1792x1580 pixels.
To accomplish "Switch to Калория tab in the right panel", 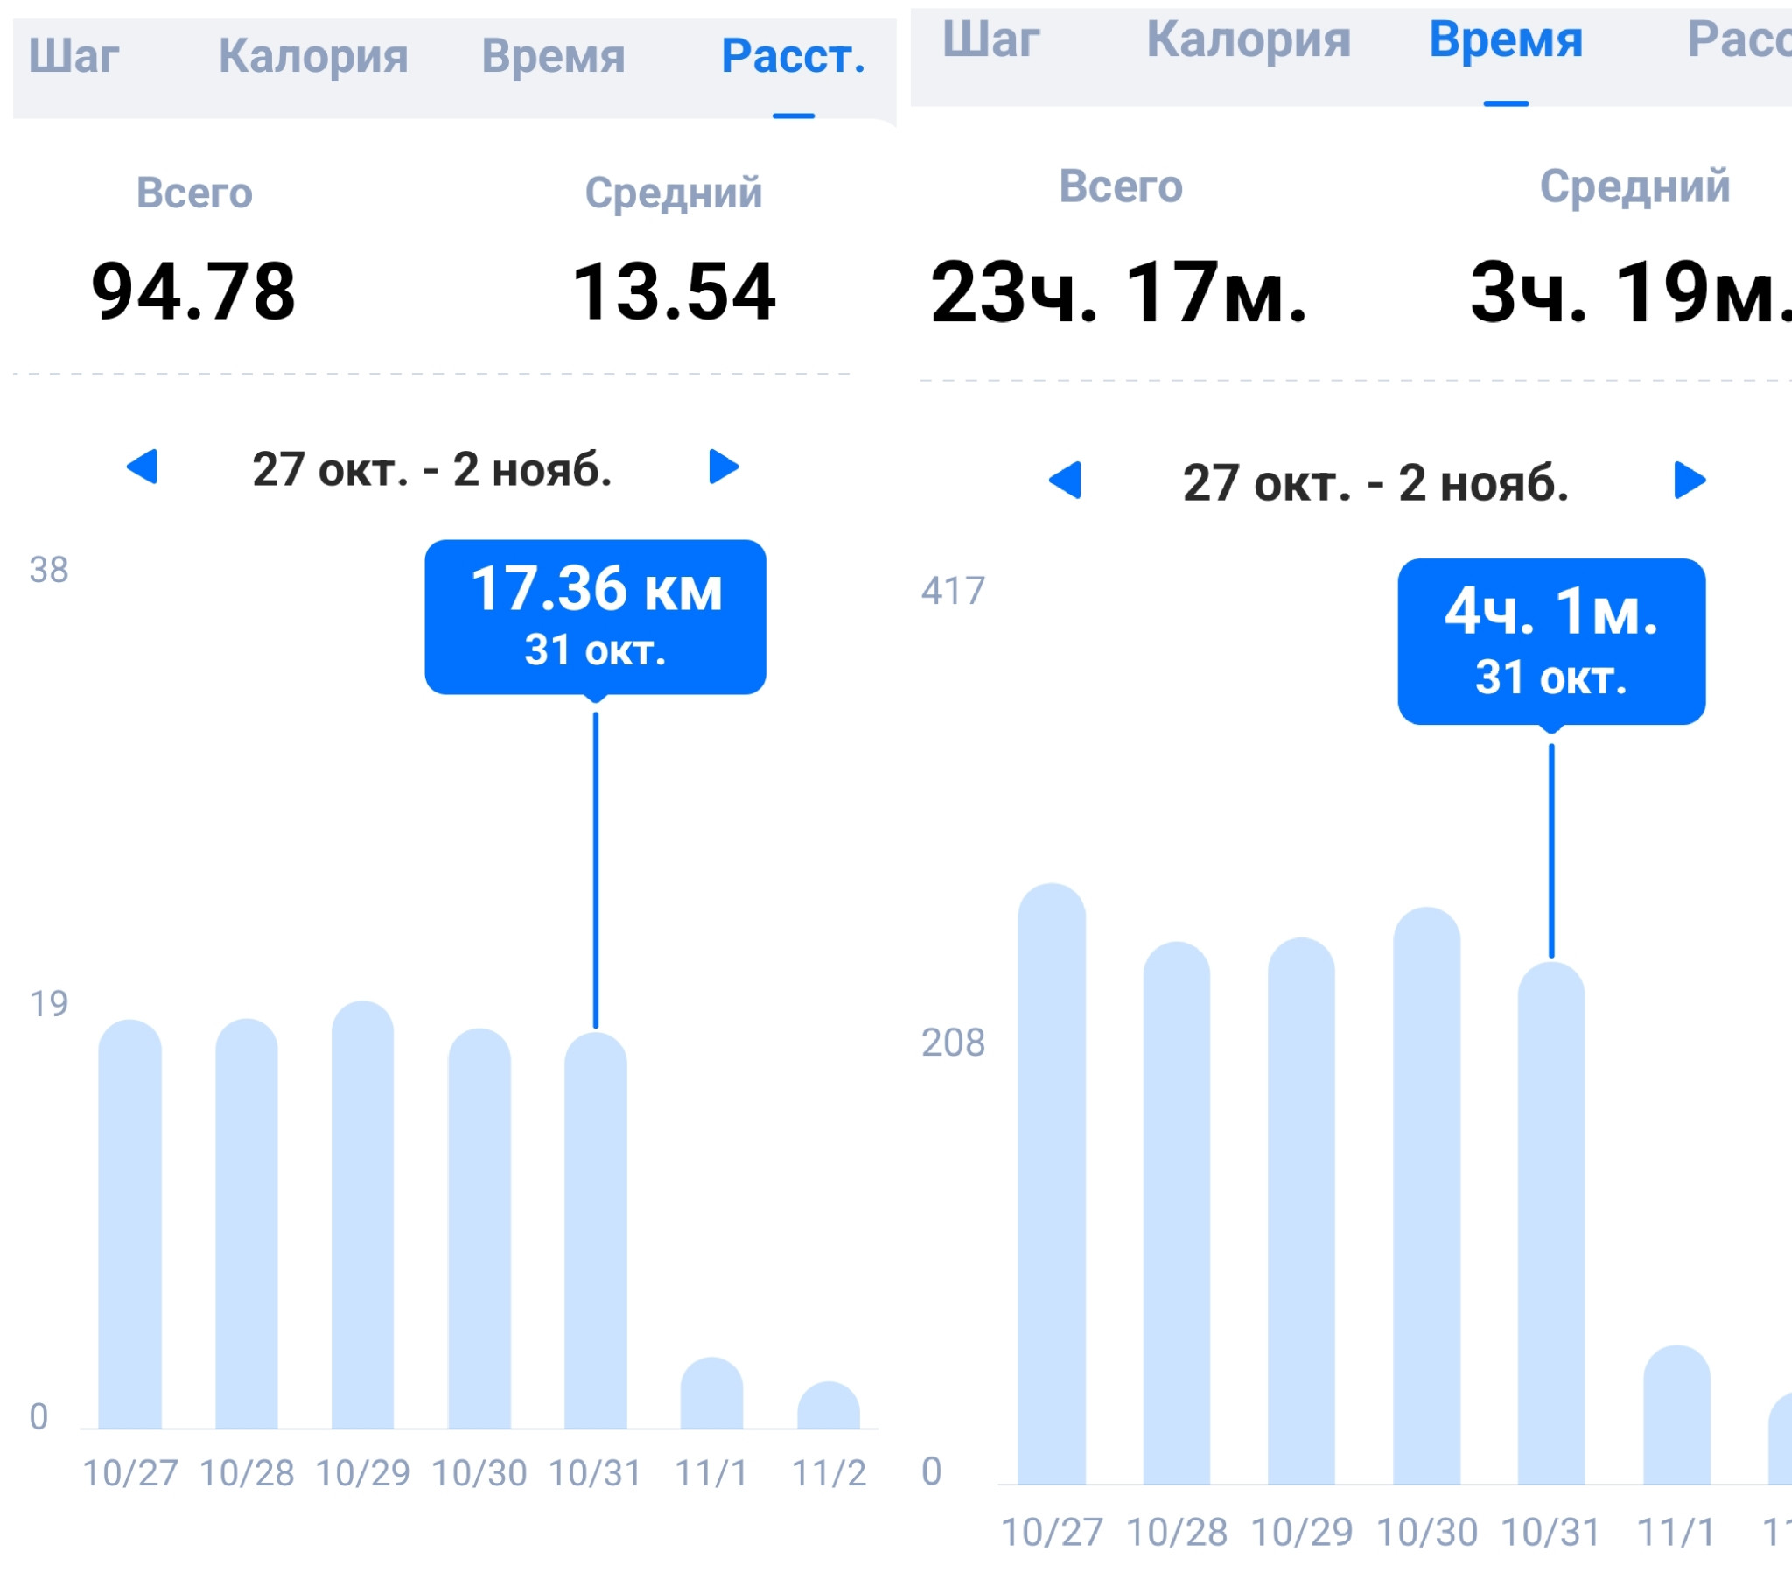I will coord(1249,40).
